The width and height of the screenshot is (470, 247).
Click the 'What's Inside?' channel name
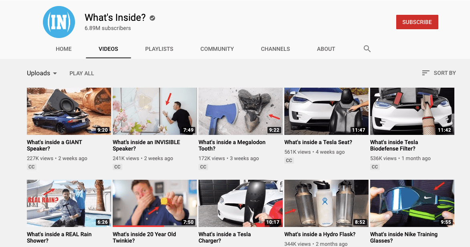point(115,17)
